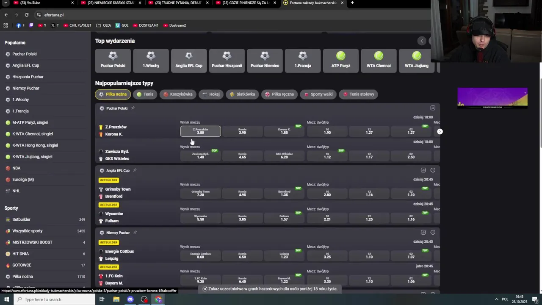Viewport: 542px width, 305px height.
Task: Select Sporty walki sport filter
Action: point(318,94)
